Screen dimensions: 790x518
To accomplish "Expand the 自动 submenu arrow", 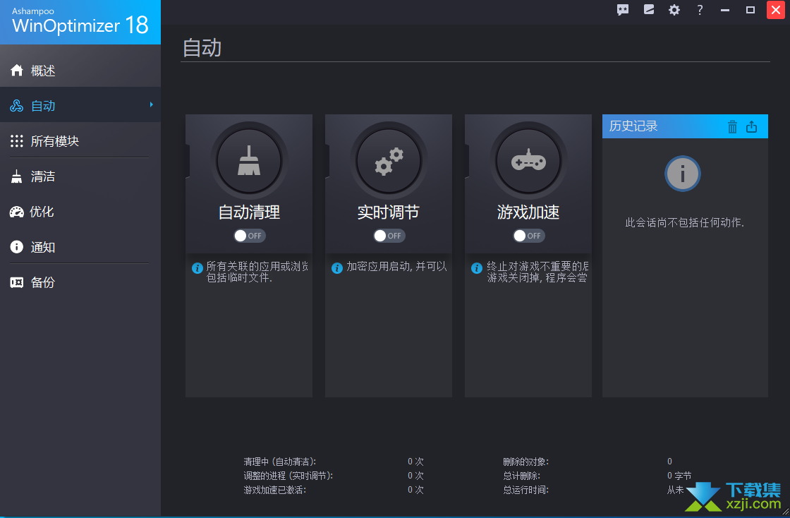I will coord(151,105).
